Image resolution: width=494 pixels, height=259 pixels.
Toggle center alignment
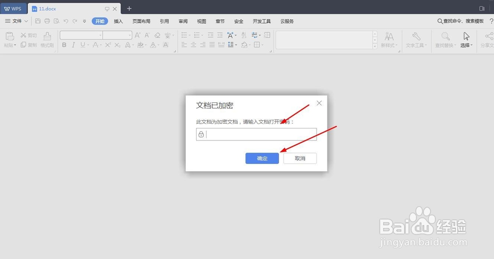click(x=194, y=45)
